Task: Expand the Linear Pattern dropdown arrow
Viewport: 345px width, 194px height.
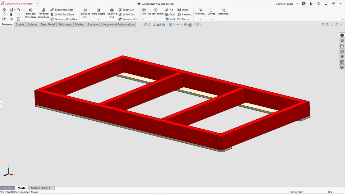Action: 156,19
